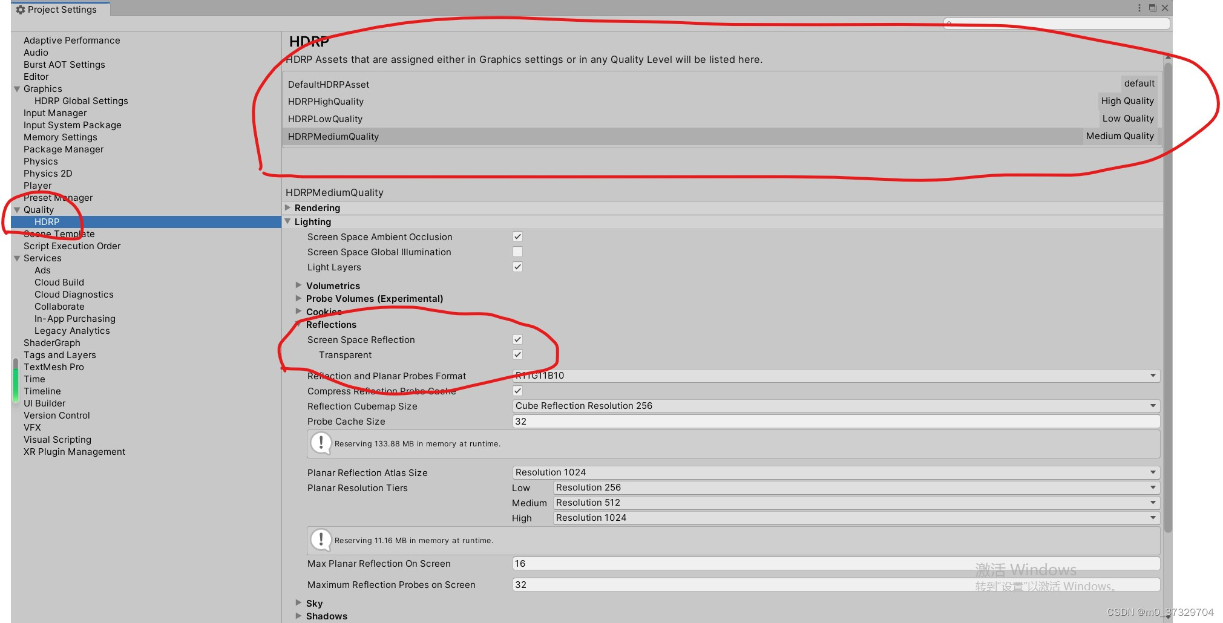Toggle the Light Layers checkbox

[x=517, y=267]
